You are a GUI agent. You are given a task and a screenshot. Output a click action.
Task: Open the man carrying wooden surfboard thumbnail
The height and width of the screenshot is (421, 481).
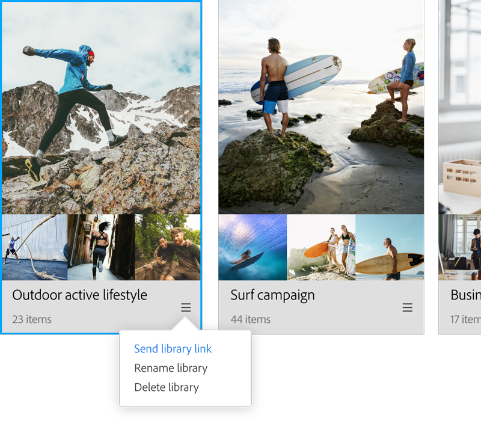(390, 247)
